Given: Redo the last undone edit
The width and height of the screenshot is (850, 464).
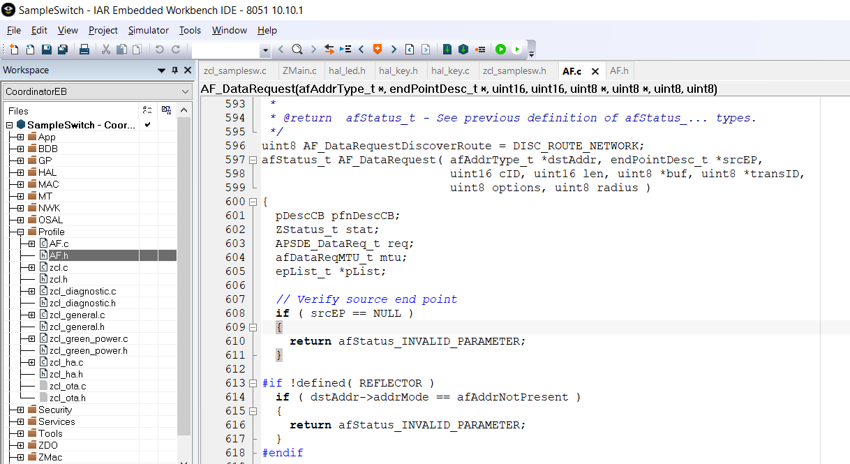Looking at the screenshot, I should [x=175, y=50].
